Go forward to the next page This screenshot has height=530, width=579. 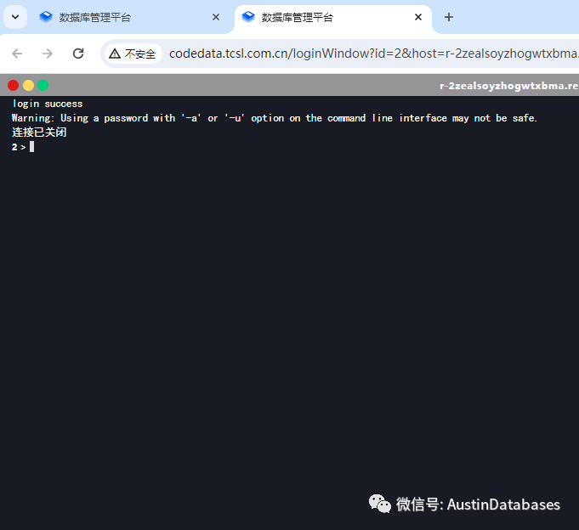coord(48,54)
